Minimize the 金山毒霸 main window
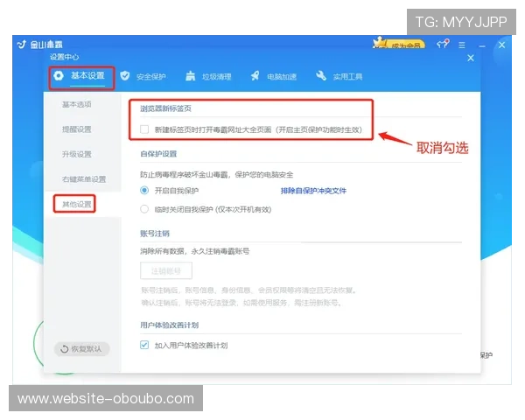This screenshot has width=525, height=420. point(482,45)
